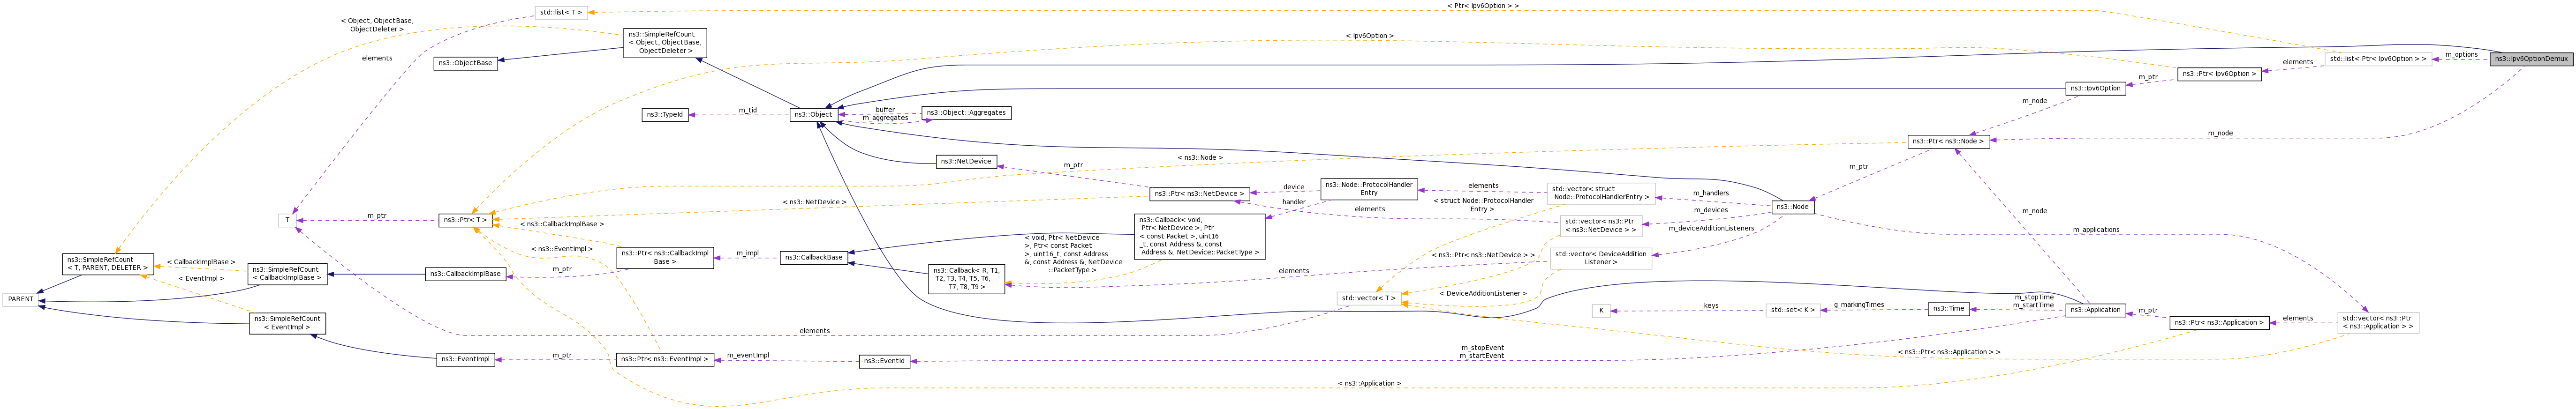
Task: Open the ns3::Time node
Action: [1949, 309]
